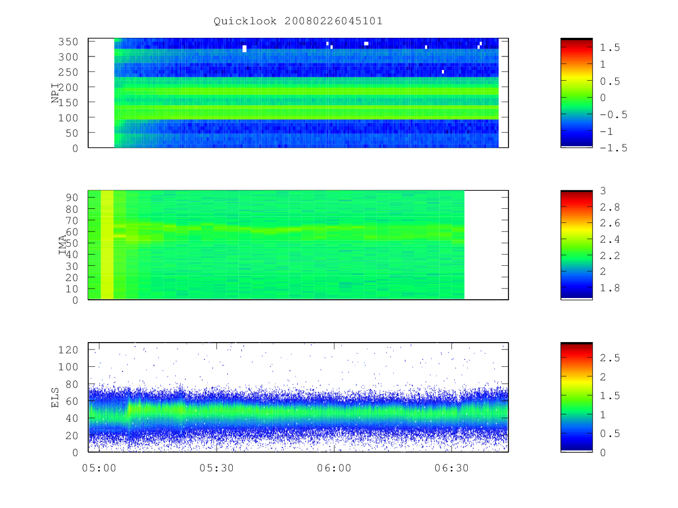678x508 pixels.
Task: Select the NPI axis label
Action: pyautogui.click(x=55, y=93)
